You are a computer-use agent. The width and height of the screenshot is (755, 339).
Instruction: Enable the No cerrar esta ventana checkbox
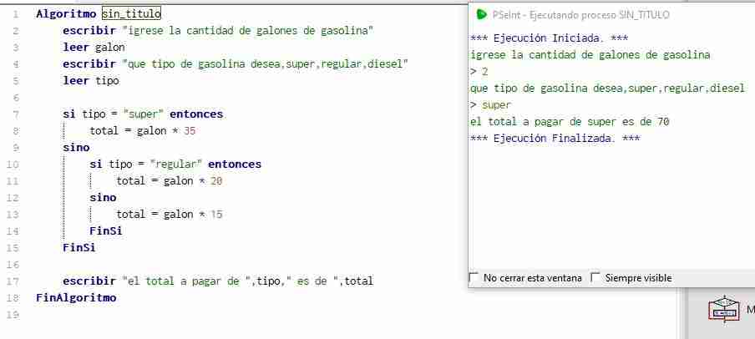tap(474, 278)
